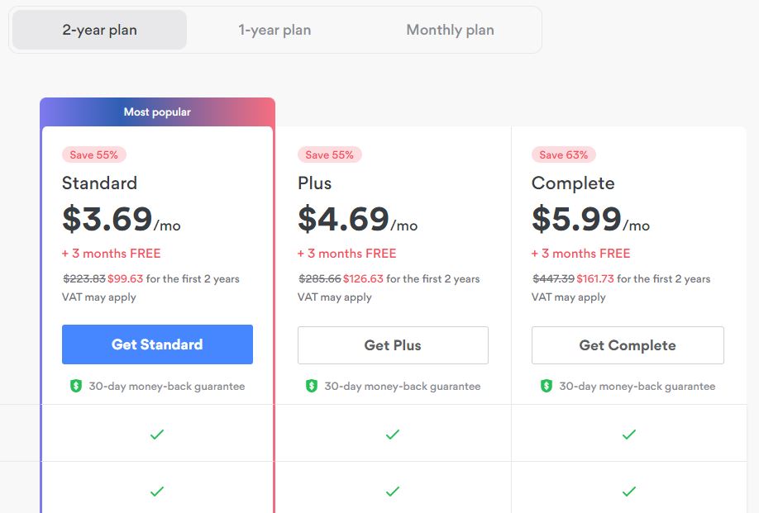Image resolution: width=759 pixels, height=513 pixels.
Task: Click the Get Complete button
Action: point(628,345)
